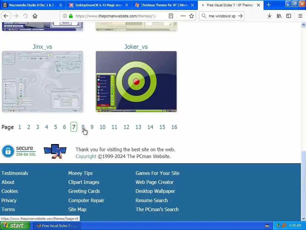The height and width of the screenshot is (230, 306).
Task: Bookmark this page with the star icon
Action: [192, 16]
